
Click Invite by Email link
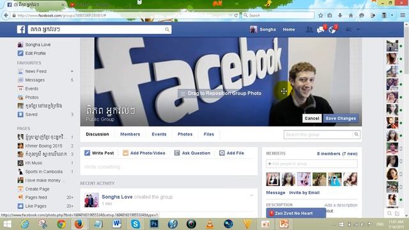click(304, 193)
